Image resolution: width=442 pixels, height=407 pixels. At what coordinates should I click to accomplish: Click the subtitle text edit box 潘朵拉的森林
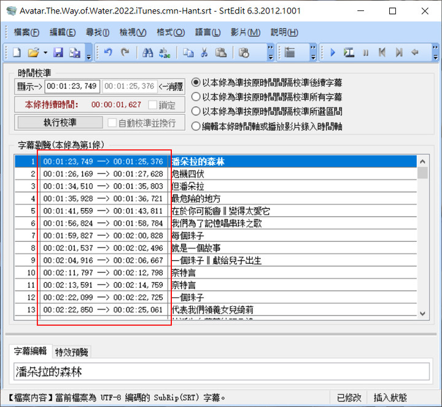pos(222,372)
